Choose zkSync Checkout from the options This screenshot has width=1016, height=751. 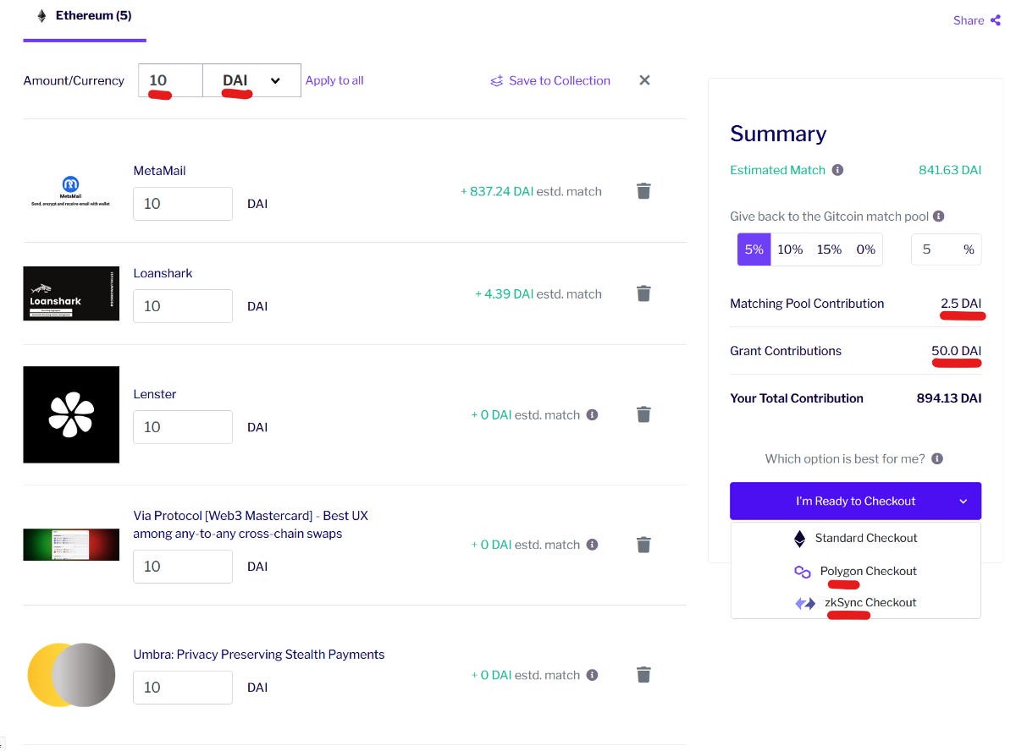pyautogui.click(x=871, y=603)
